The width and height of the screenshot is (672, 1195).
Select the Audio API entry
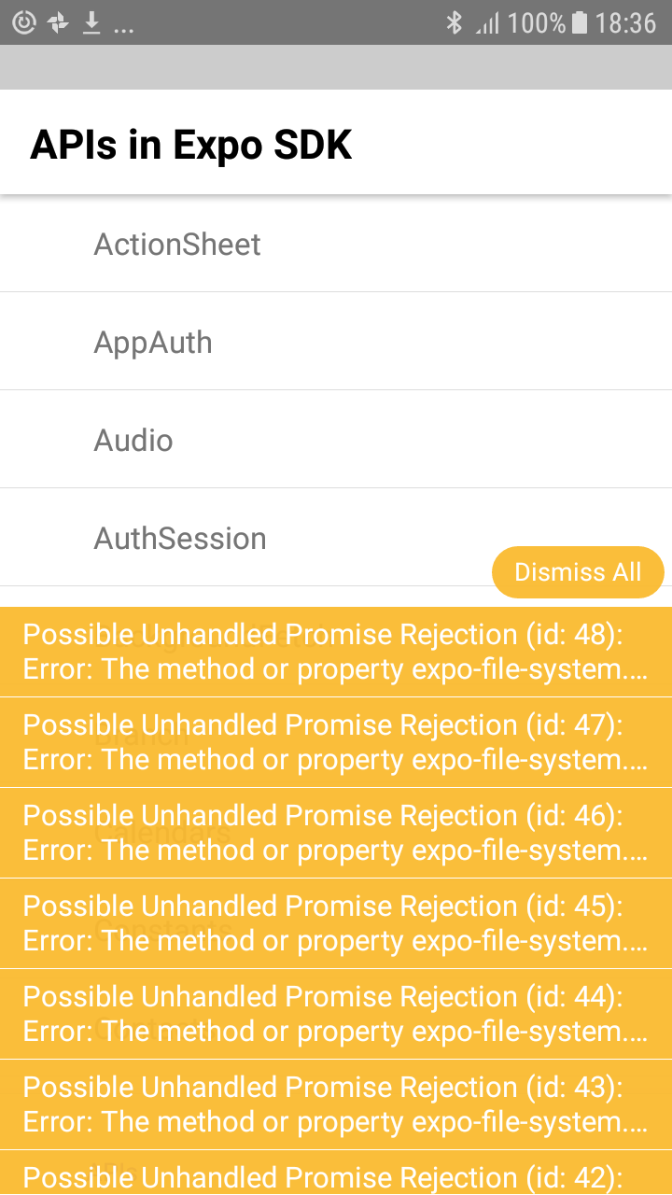[x=133, y=440]
